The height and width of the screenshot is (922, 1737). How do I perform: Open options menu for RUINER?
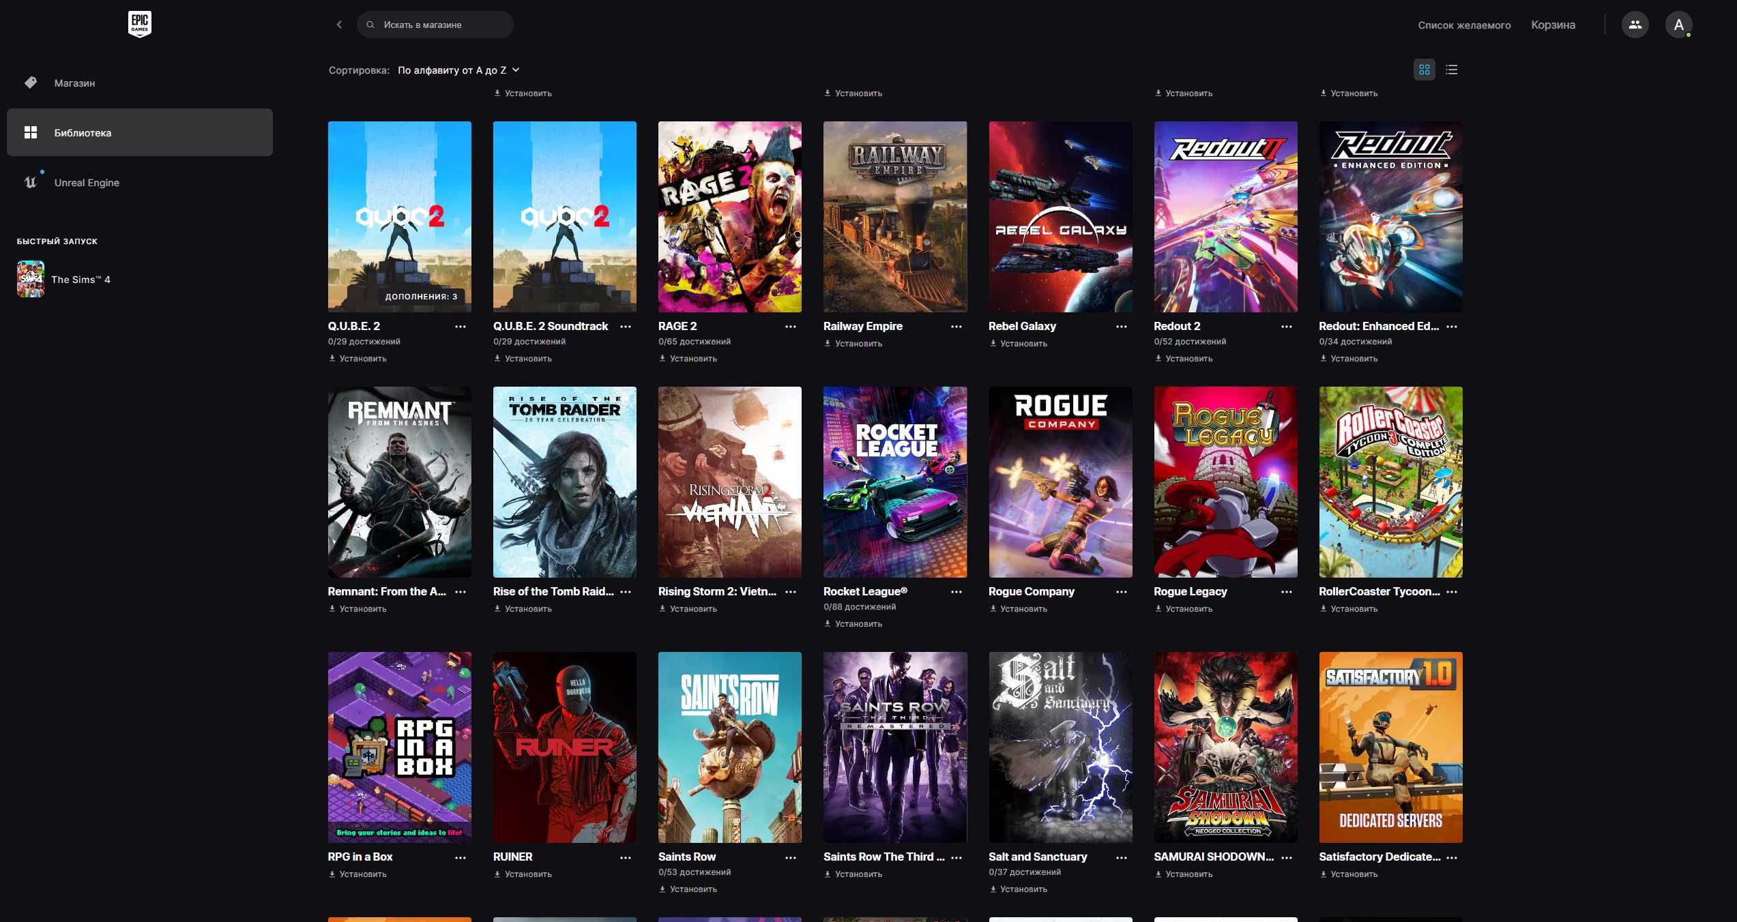(x=626, y=858)
